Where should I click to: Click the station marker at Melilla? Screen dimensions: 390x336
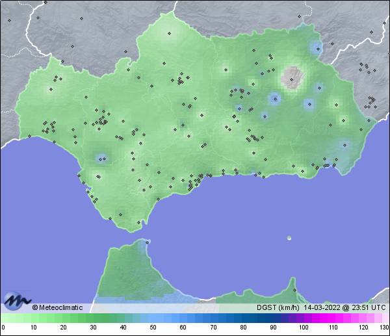tap(294, 290)
